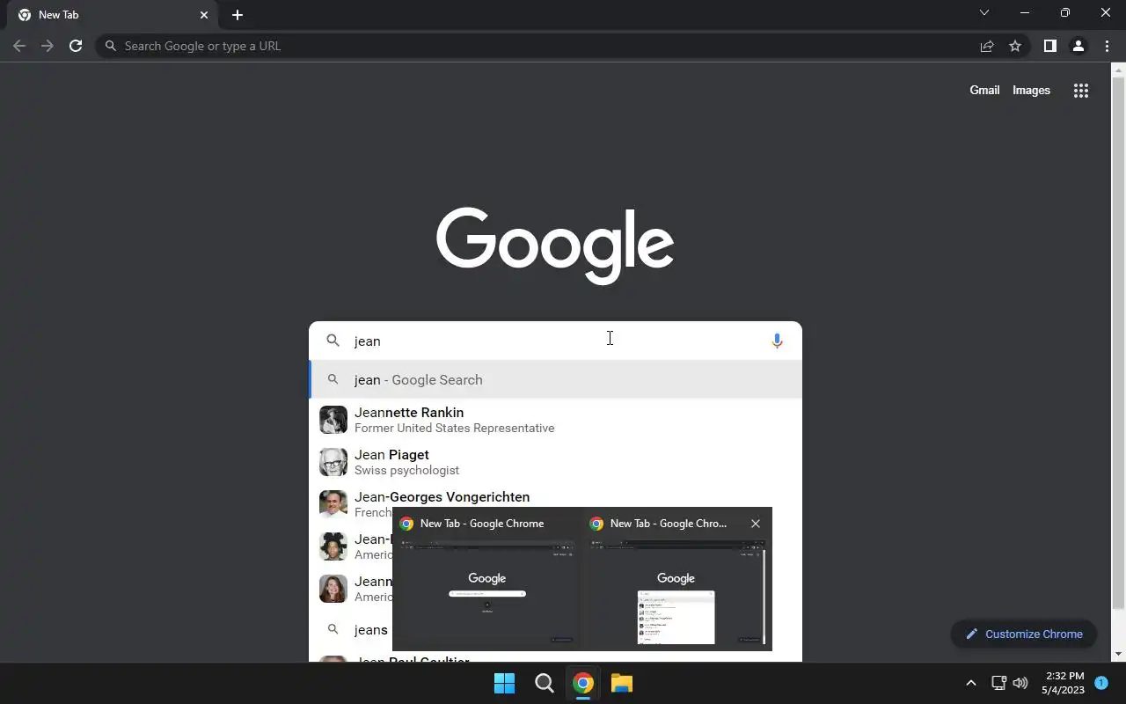The width and height of the screenshot is (1126, 704).
Task: Switch to first Chrome window preview
Action: [x=487, y=579]
